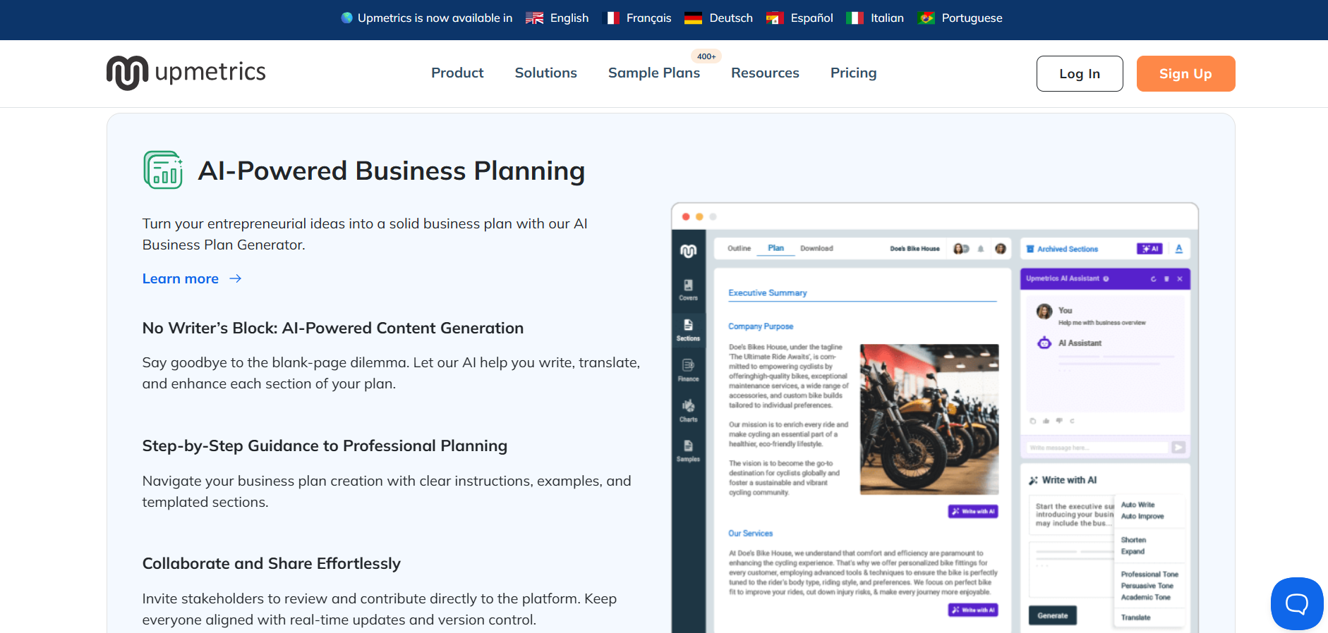This screenshot has width=1328, height=633.
Task: Select the English language option
Action: pos(557,18)
